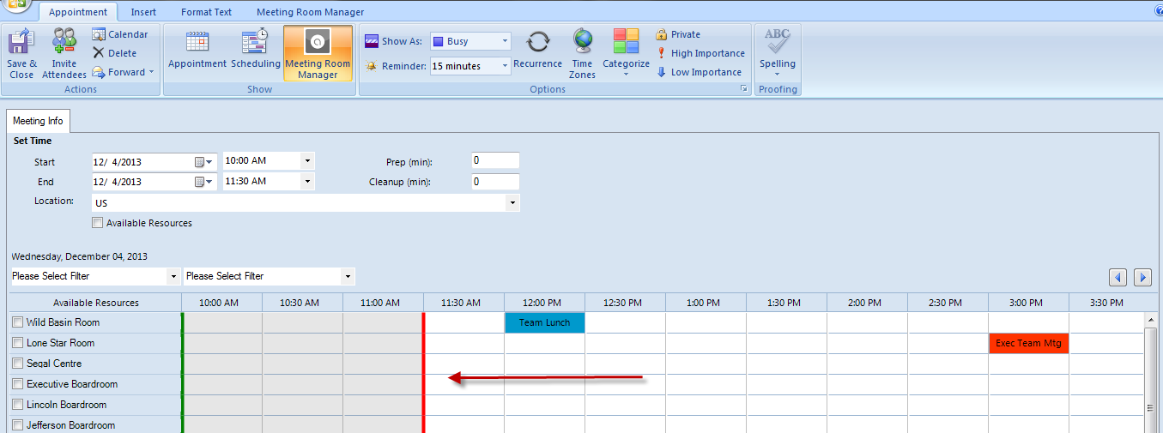
Task: Expand the Show As Busy dropdown
Action: (505, 41)
